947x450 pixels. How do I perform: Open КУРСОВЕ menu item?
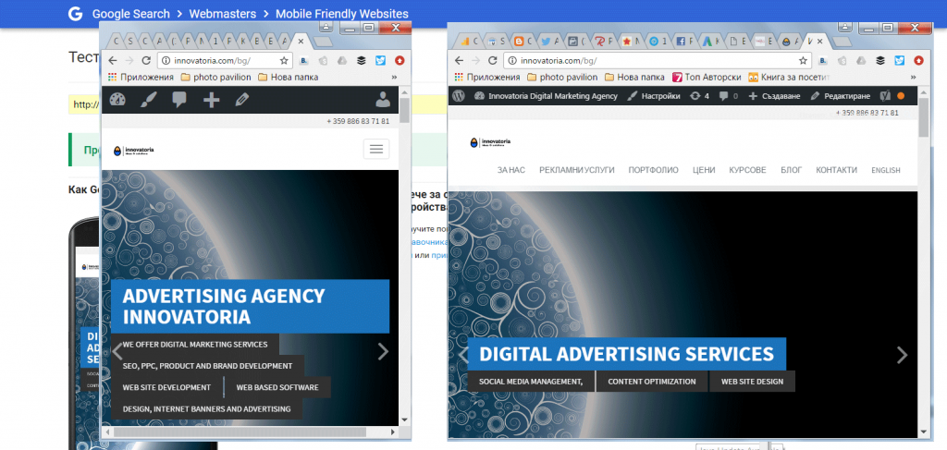click(747, 170)
